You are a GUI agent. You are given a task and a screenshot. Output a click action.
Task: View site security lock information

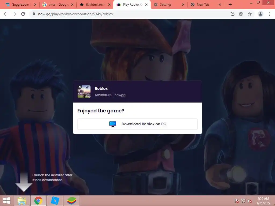tap(34, 14)
